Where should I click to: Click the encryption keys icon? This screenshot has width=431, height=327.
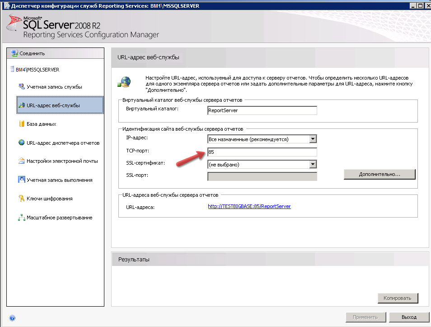[21, 199]
